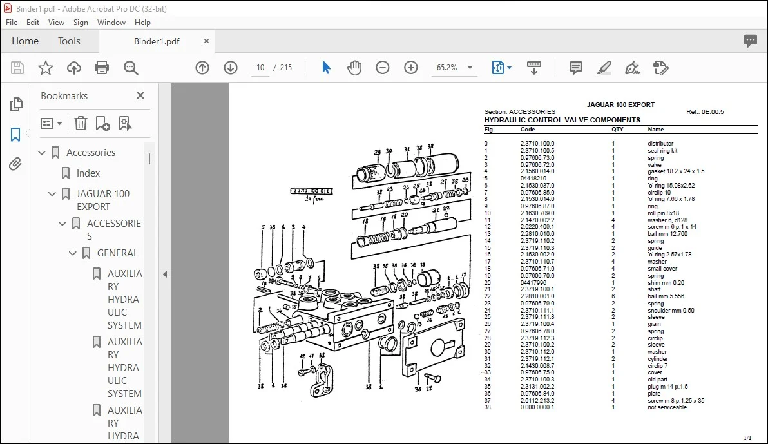Add a sticky note comment
The image size is (768, 444).
click(x=576, y=68)
